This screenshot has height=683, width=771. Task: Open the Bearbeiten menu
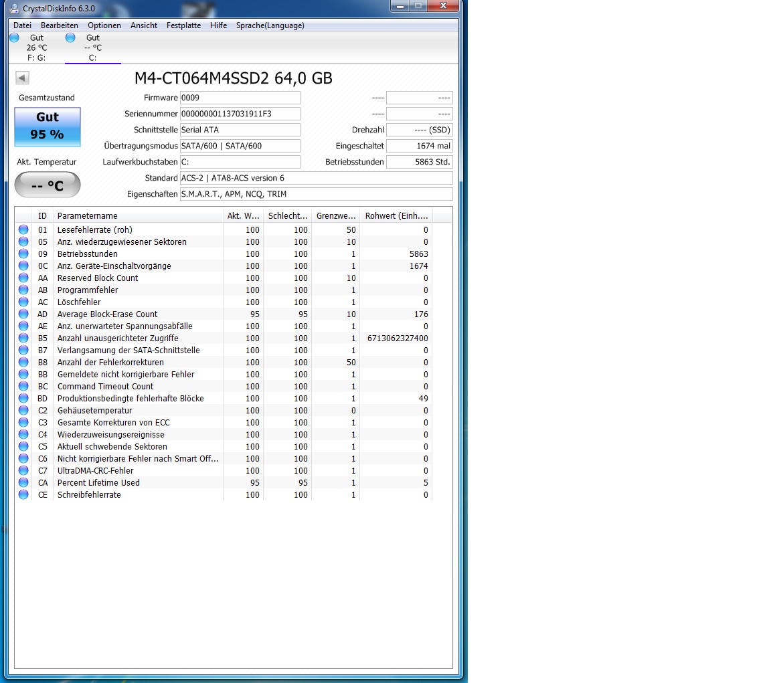click(x=60, y=25)
